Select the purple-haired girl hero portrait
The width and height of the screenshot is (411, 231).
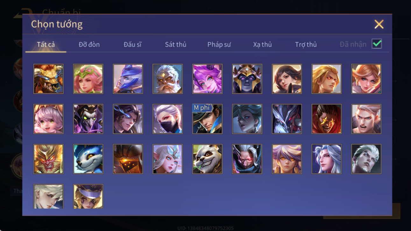pyautogui.click(x=207, y=79)
